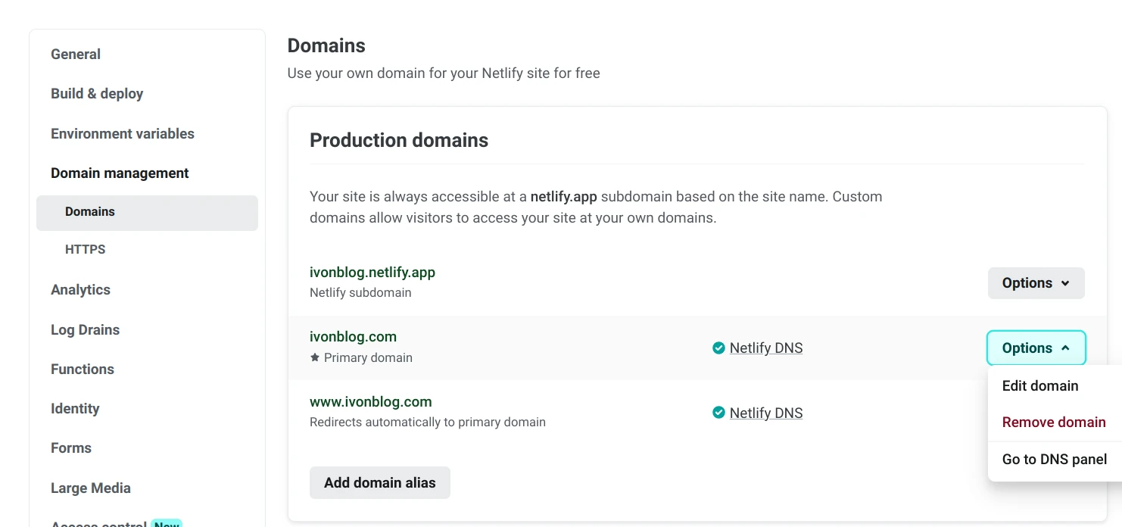Open Build & deploy settings
This screenshot has width=1122, height=527.
tap(97, 94)
